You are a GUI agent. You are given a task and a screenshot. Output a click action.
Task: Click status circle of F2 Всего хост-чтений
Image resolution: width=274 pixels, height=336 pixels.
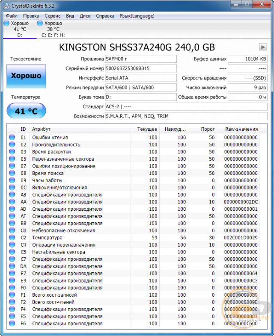tap(12, 302)
